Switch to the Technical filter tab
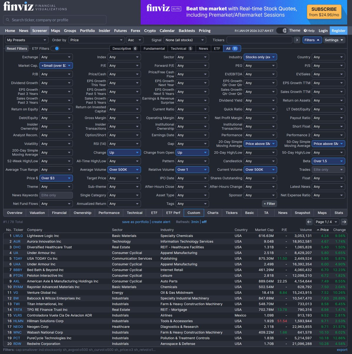This screenshot has width=352, height=354. (181, 48)
